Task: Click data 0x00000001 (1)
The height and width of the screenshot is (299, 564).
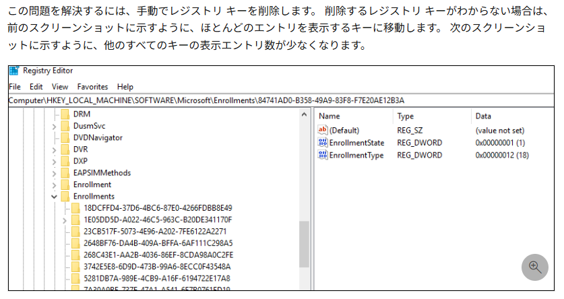Action: [x=500, y=143]
